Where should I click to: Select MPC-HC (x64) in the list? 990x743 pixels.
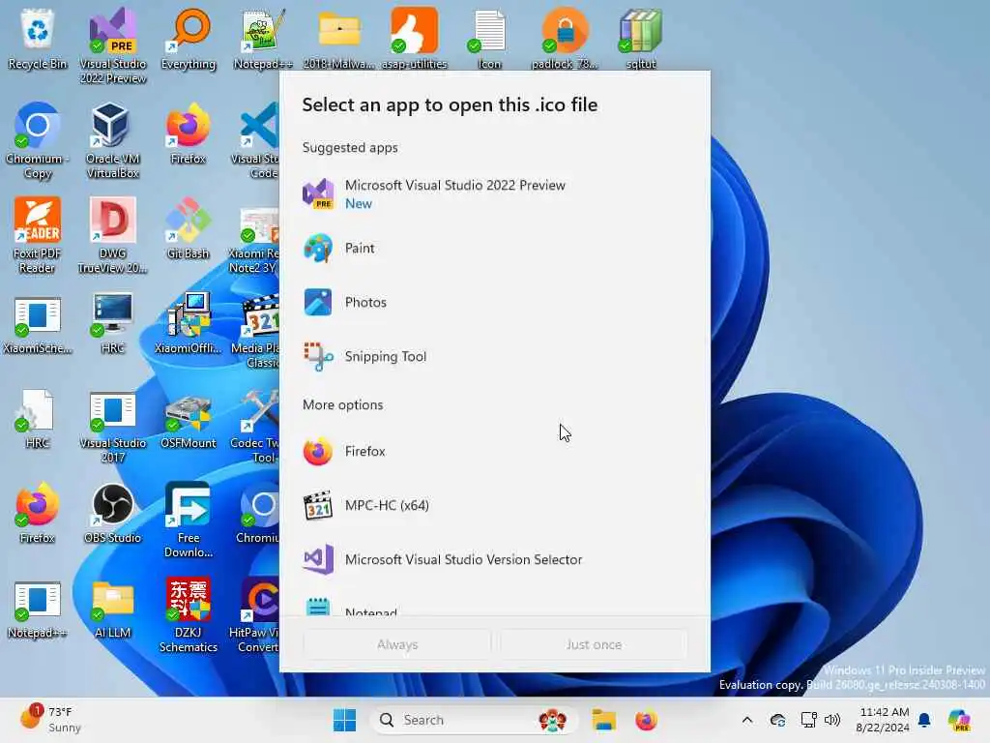(x=495, y=506)
